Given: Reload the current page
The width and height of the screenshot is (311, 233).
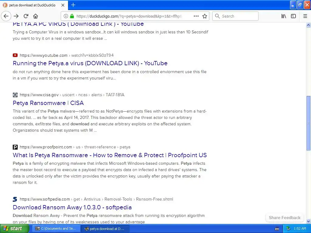Looking at the screenshot, I should pyautogui.click(x=26, y=16).
